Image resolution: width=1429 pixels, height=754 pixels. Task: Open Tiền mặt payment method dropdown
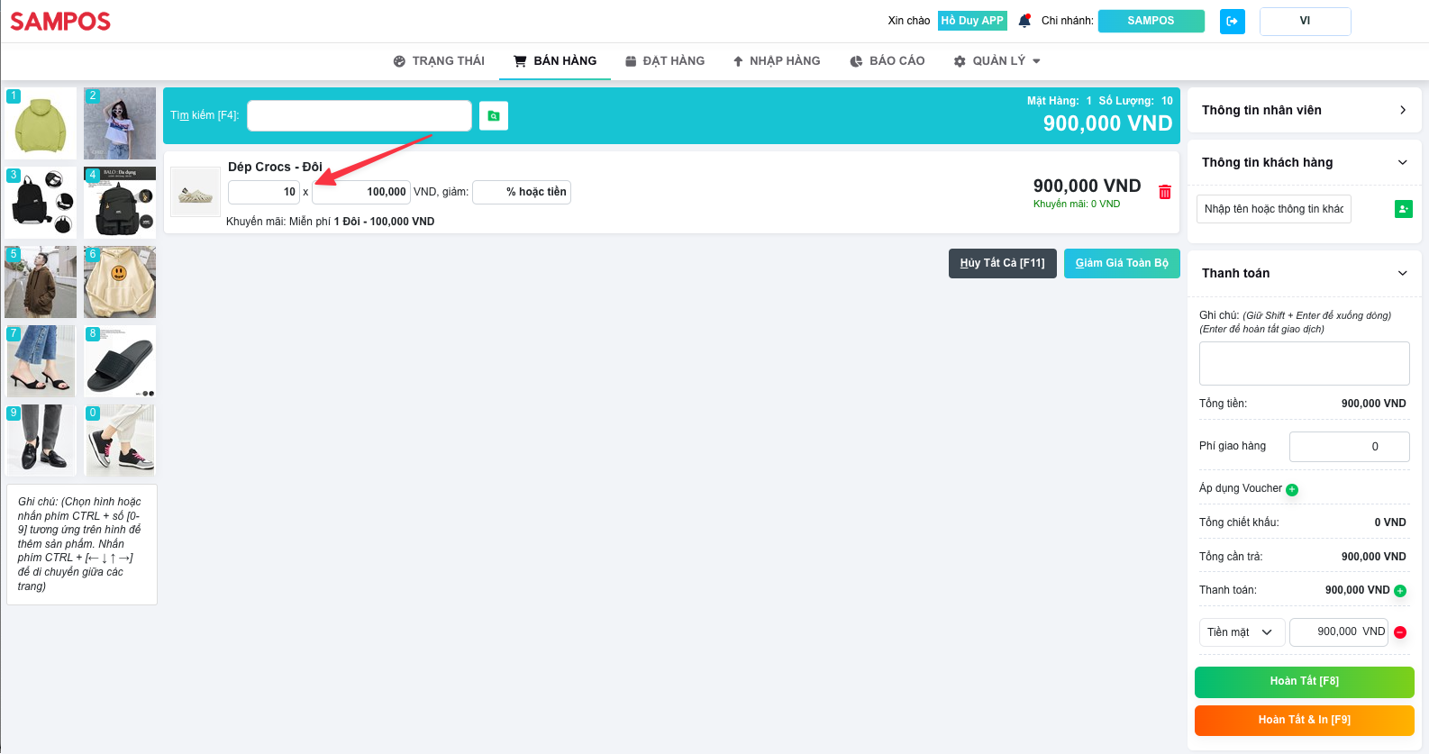click(1242, 632)
